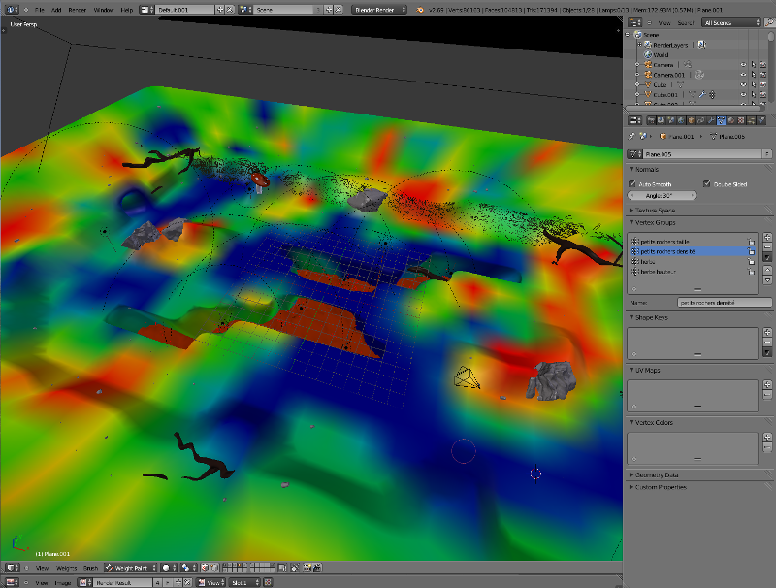Add a new vertex color layer

click(767, 437)
